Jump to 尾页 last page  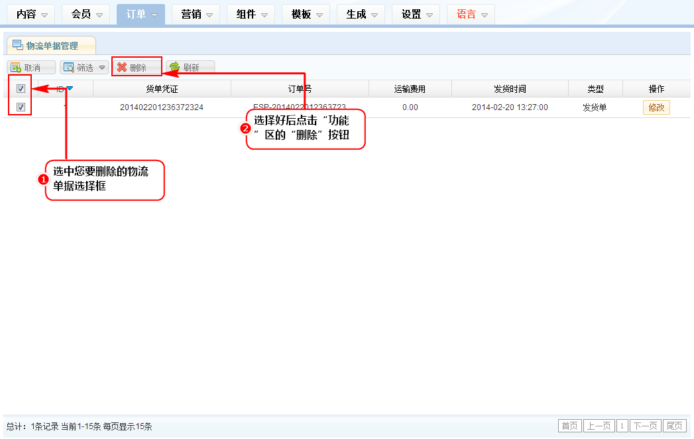click(675, 426)
